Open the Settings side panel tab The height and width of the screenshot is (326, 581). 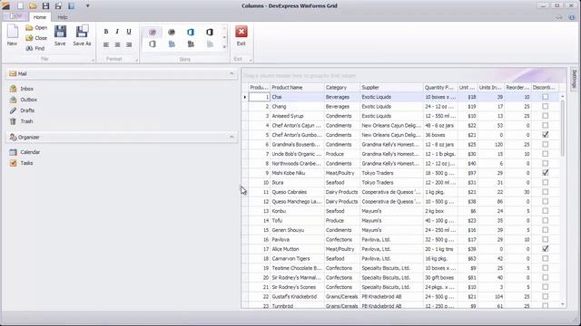[x=575, y=79]
